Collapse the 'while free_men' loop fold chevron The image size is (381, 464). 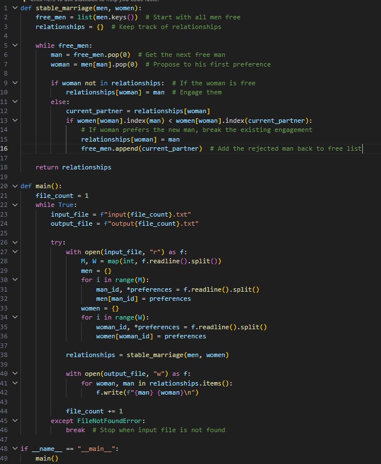[15, 45]
